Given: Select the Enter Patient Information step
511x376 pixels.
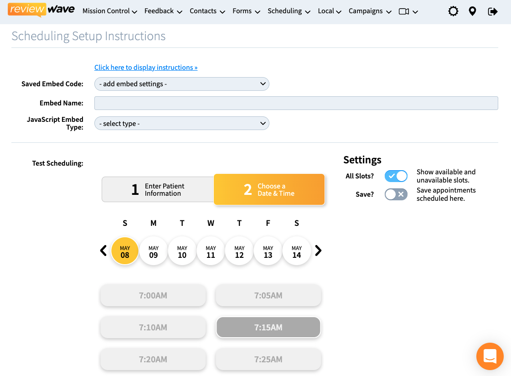Looking at the screenshot, I should tap(158, 189).
